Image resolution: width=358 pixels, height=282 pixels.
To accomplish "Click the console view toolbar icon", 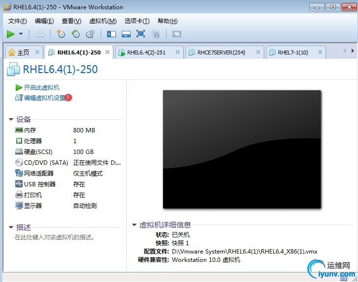I will point(177,34).
